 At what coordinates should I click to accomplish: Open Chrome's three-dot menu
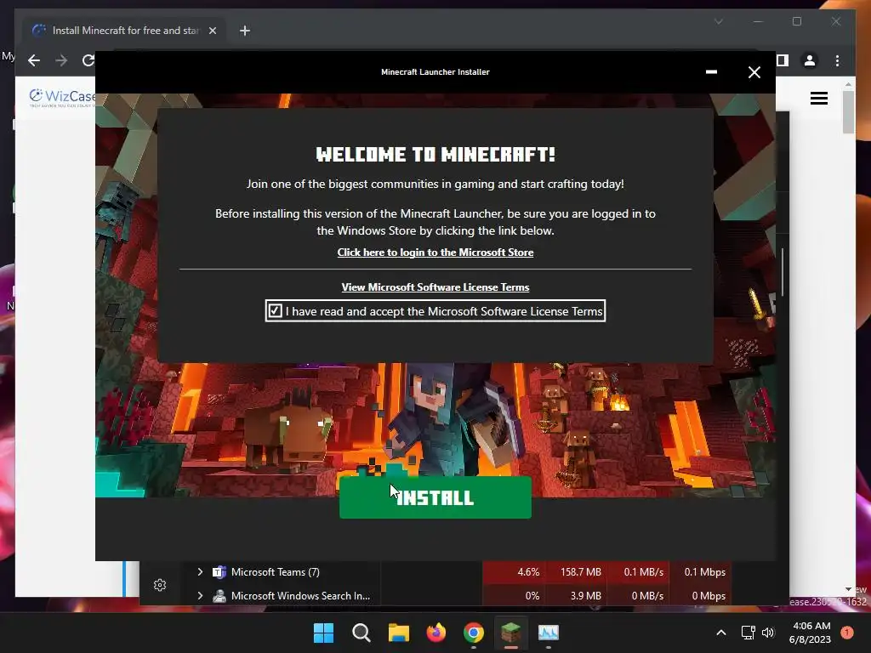pyautogui.click(x=837, y=60)
